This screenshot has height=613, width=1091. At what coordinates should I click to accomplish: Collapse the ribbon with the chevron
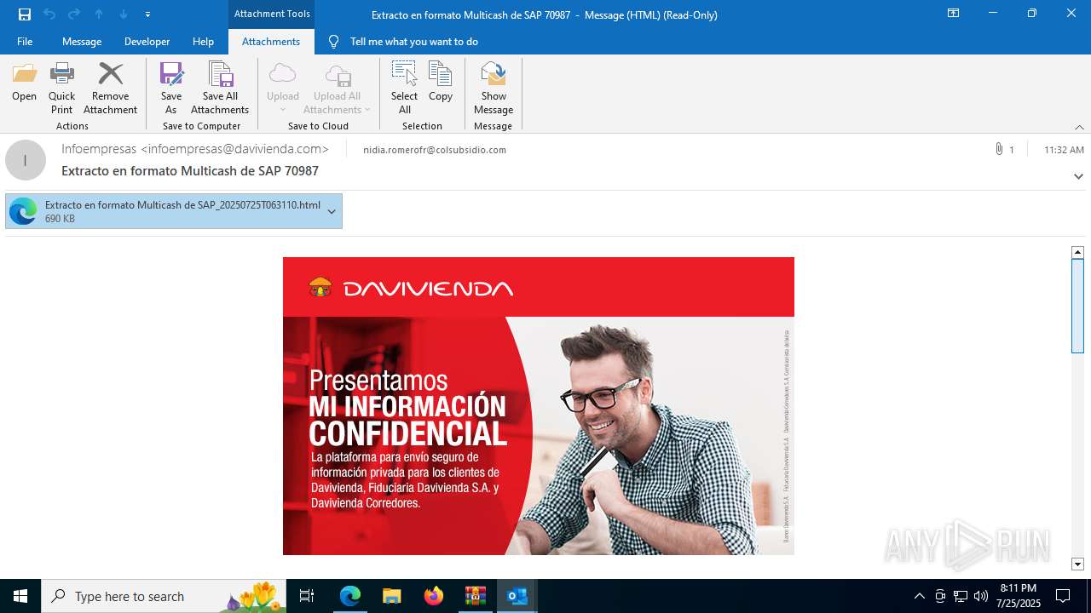click(x=1079, y=127)
